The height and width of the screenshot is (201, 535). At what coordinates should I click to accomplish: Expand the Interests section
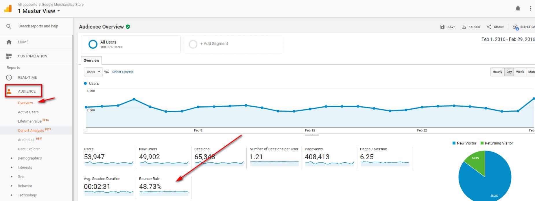click(x=12, y=168)
